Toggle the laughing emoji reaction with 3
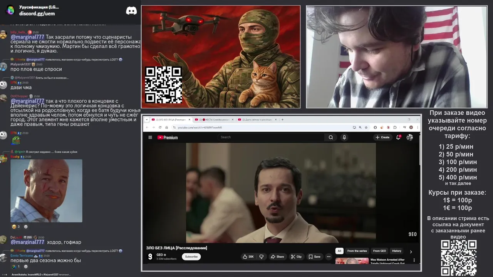493x277 pixels. pyautogui.click(x=16, y=227)
